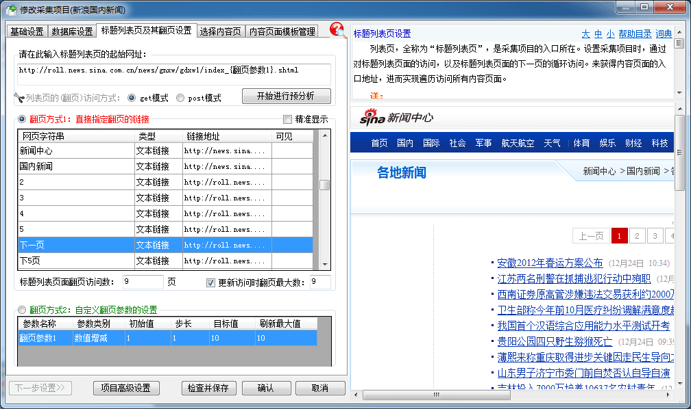Enable the 精准显示 checkbox

click(288, 119)
